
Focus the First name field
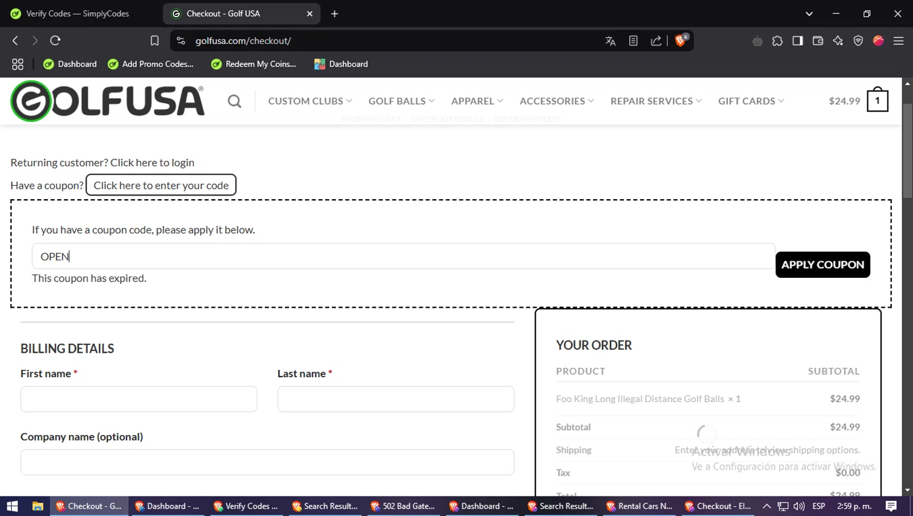point(139,399)
